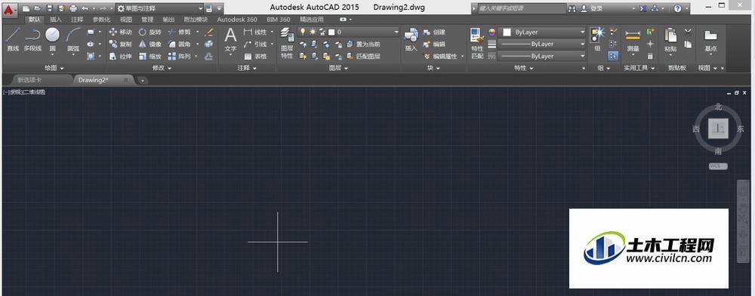The image size is (755, 296).
Task: Activate the 修剪 (Trim) command
Action: click(180, 32)
